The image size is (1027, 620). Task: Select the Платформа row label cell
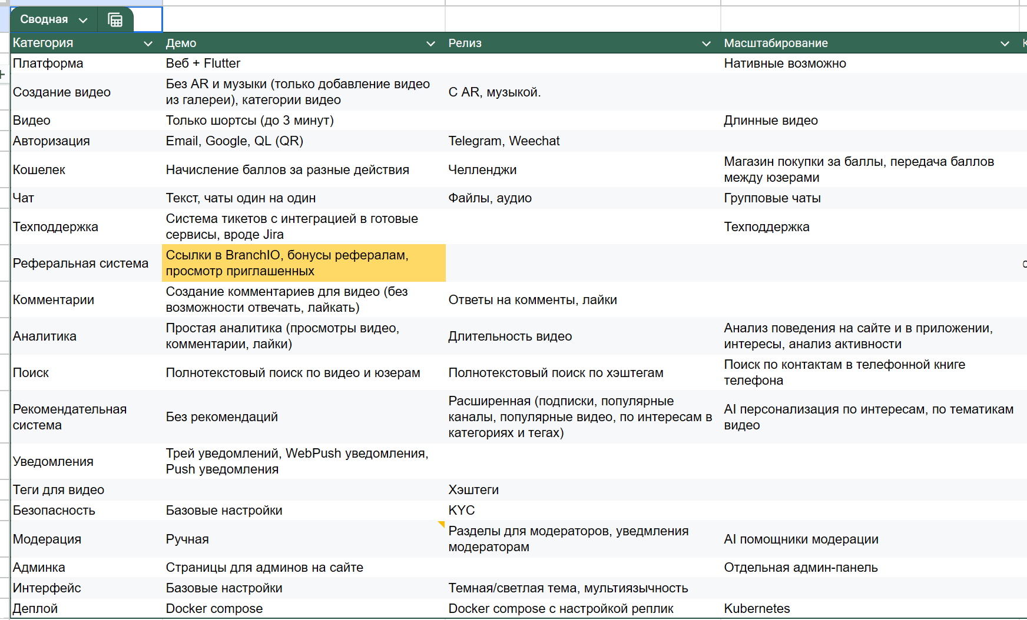(x=48, y=64)
